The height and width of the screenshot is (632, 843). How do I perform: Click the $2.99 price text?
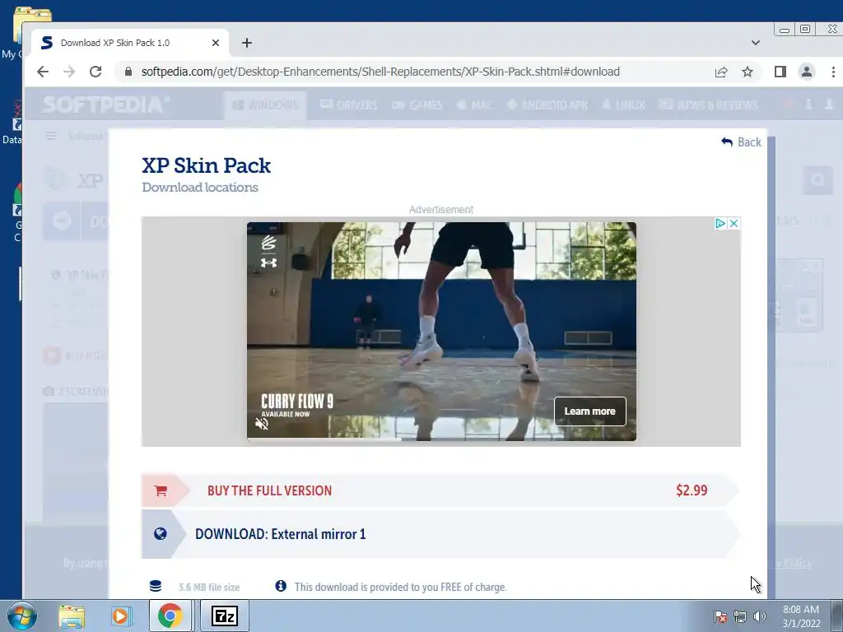click(x=692, y=490)
